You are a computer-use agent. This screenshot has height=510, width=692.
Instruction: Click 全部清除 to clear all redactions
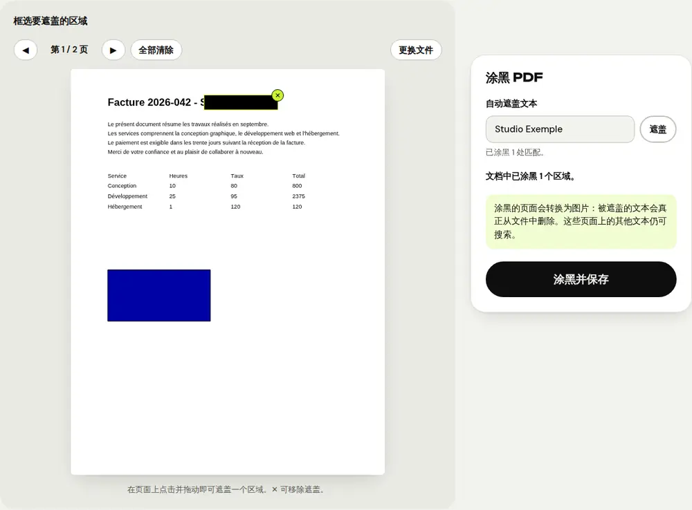156,50
